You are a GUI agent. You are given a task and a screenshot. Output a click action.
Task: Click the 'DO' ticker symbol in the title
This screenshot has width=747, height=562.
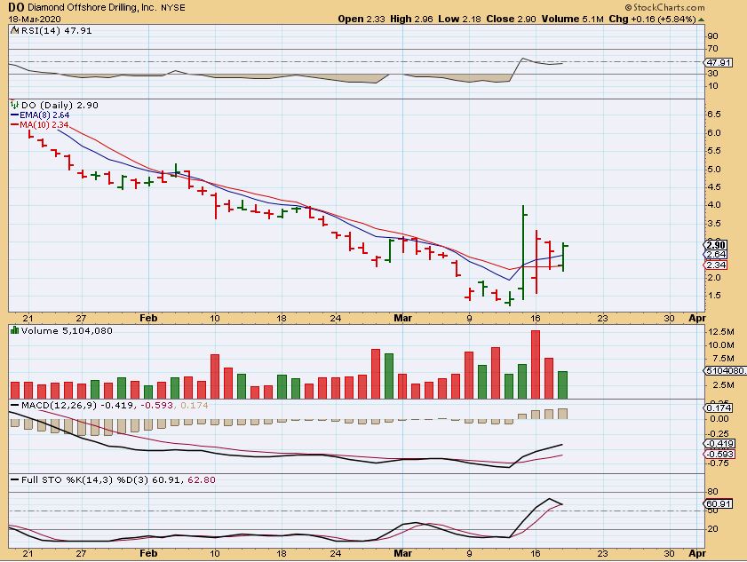pyautogui.click(x=16, y=8)
